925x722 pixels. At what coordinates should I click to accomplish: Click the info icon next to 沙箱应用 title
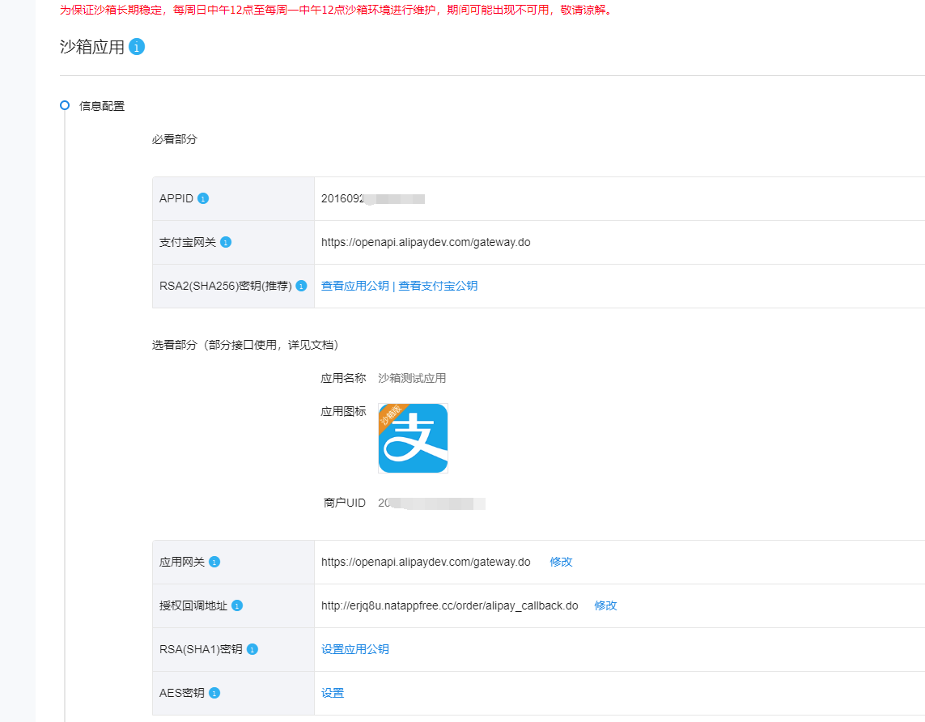(x=136, y=47)
